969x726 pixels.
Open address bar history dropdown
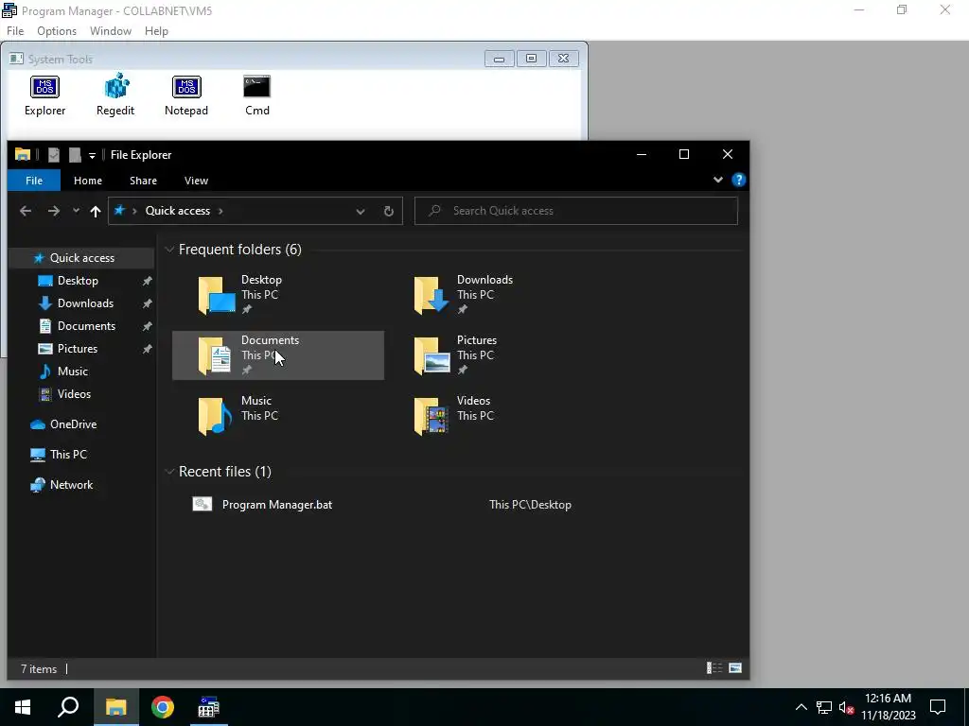(361, 211)
